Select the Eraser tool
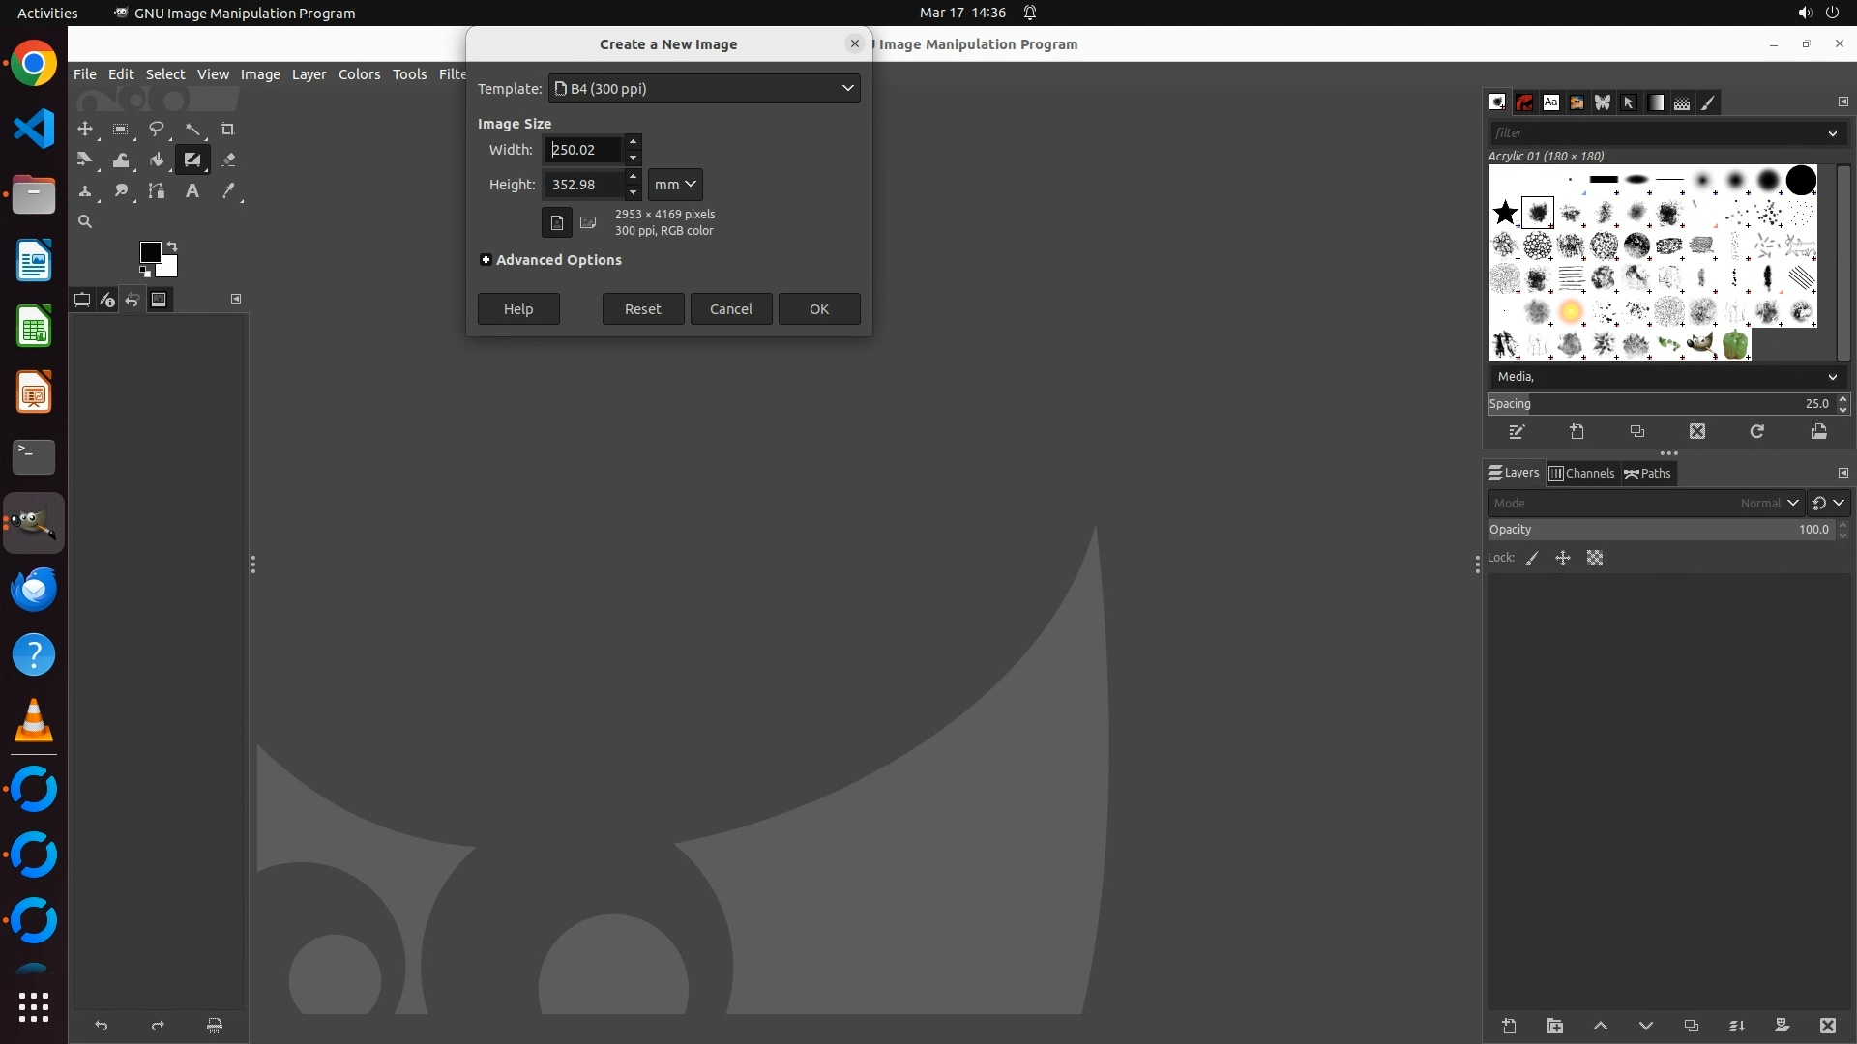1857x1044 pixels. [228, 160]
